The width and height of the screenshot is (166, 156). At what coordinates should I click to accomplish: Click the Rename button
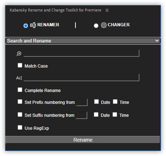click(x=83, y=140)
